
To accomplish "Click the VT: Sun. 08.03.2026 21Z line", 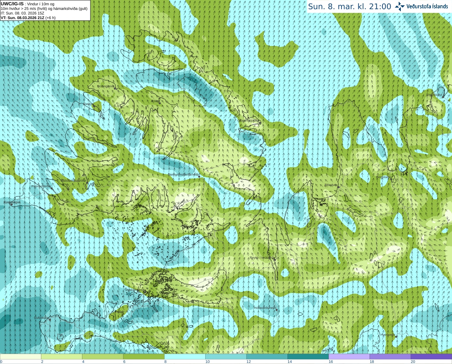I will (x=28, y=18).
